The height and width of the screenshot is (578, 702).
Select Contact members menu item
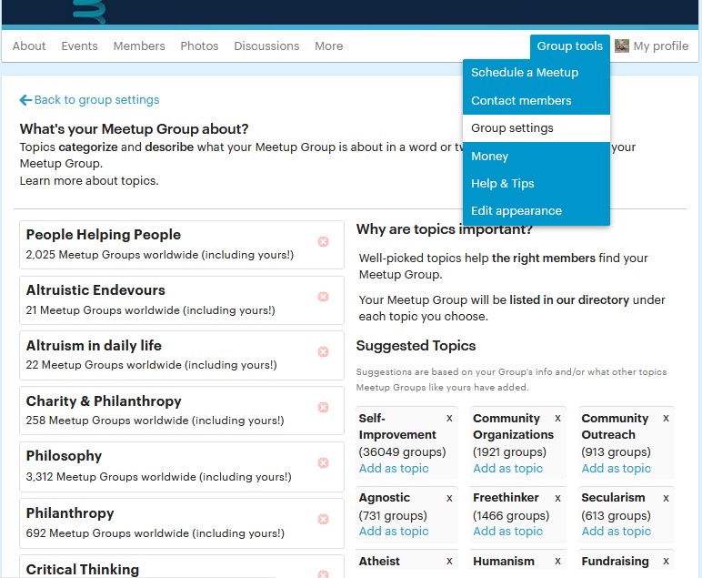pyautogui.click(x=537, y=101)
